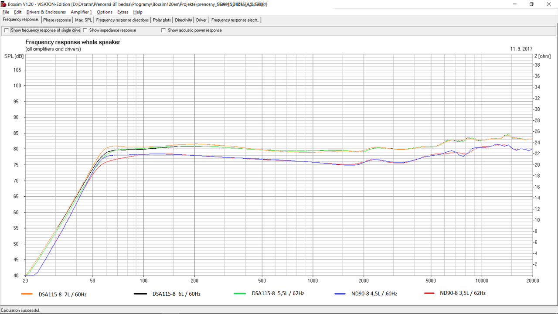Screen dimensions: 558x314
Task: Open the Help menu
Action: [138, 12]
